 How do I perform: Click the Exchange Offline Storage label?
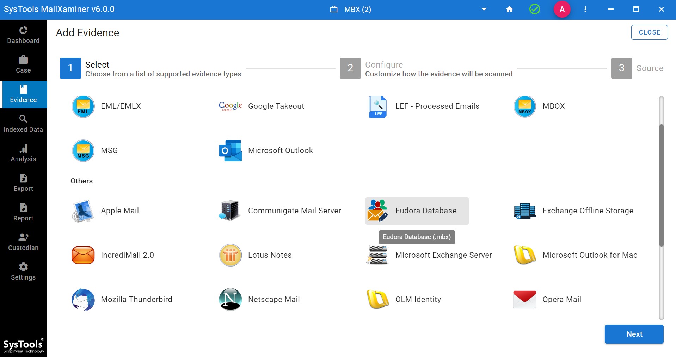(x=588, y=211)
